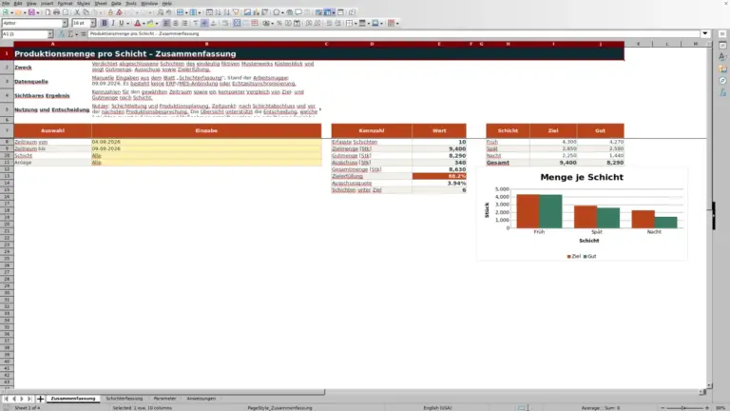The width and height of the screenshot is (730, 411).
Task: Click the Save document icon
Action: pos(31,12)
